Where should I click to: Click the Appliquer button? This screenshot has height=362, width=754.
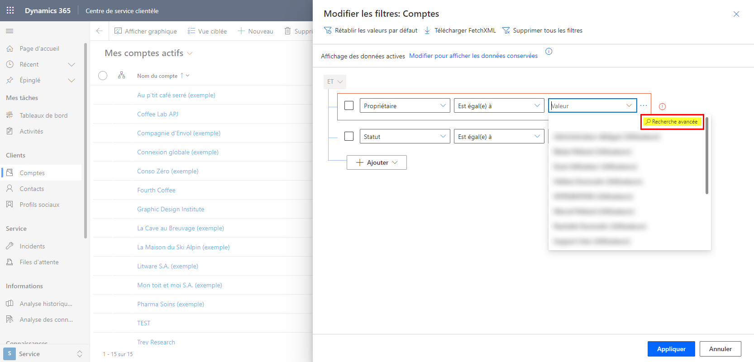[x=671, y=349]
